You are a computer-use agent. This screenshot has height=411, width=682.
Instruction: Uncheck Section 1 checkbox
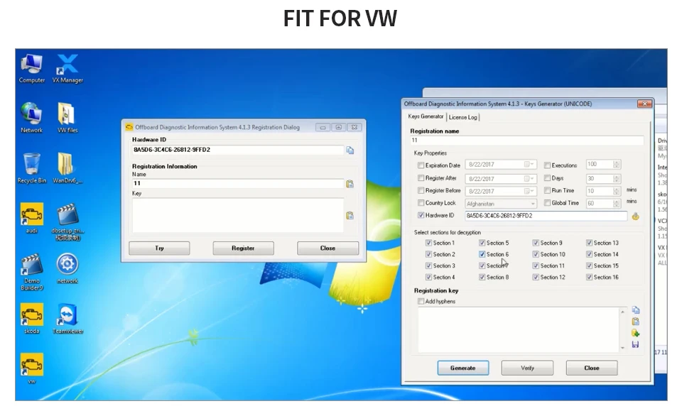point(428,243)
